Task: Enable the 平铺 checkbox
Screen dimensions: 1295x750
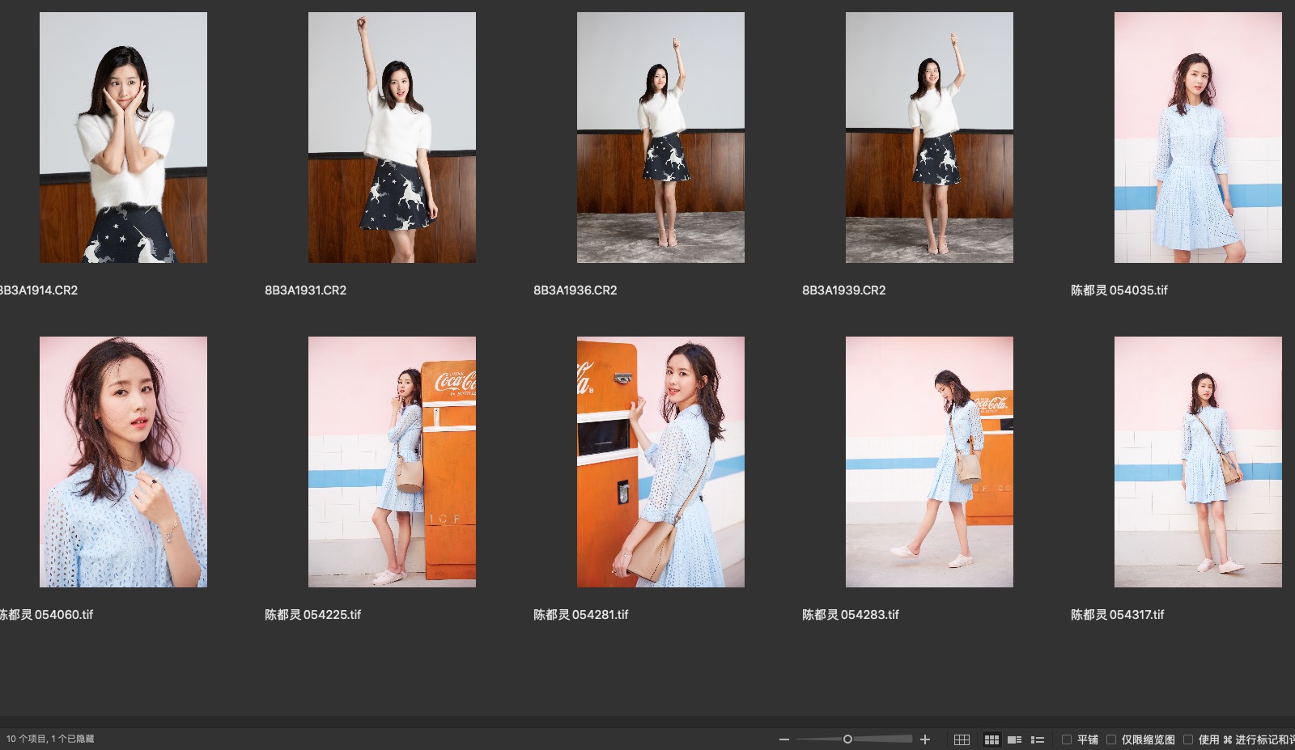Action: [x=1067, y=739]
